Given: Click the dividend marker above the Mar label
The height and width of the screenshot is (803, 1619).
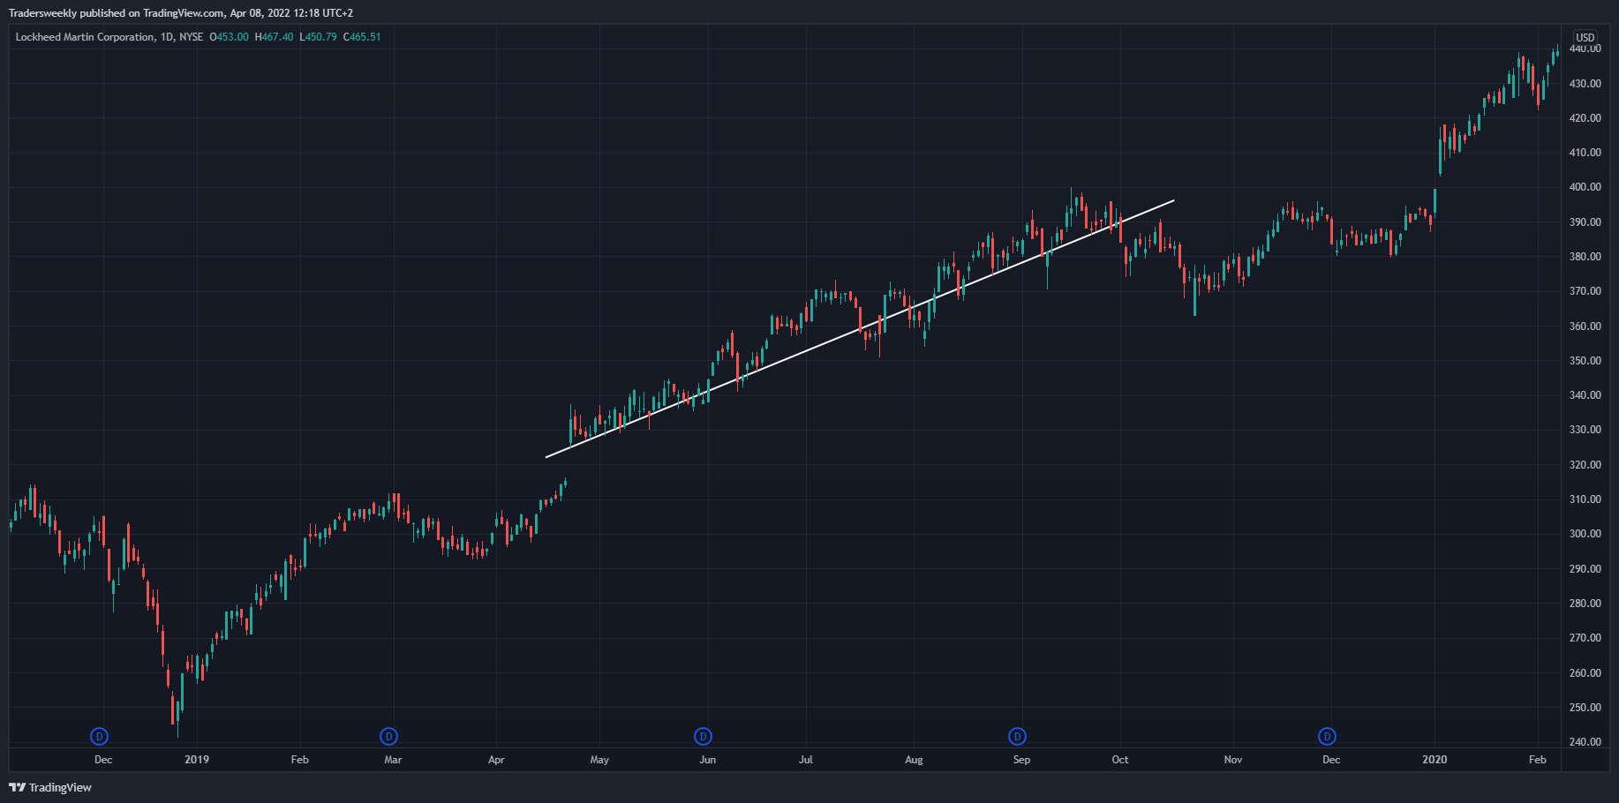Looking at the screenshot, I should [x=388, y=736].
